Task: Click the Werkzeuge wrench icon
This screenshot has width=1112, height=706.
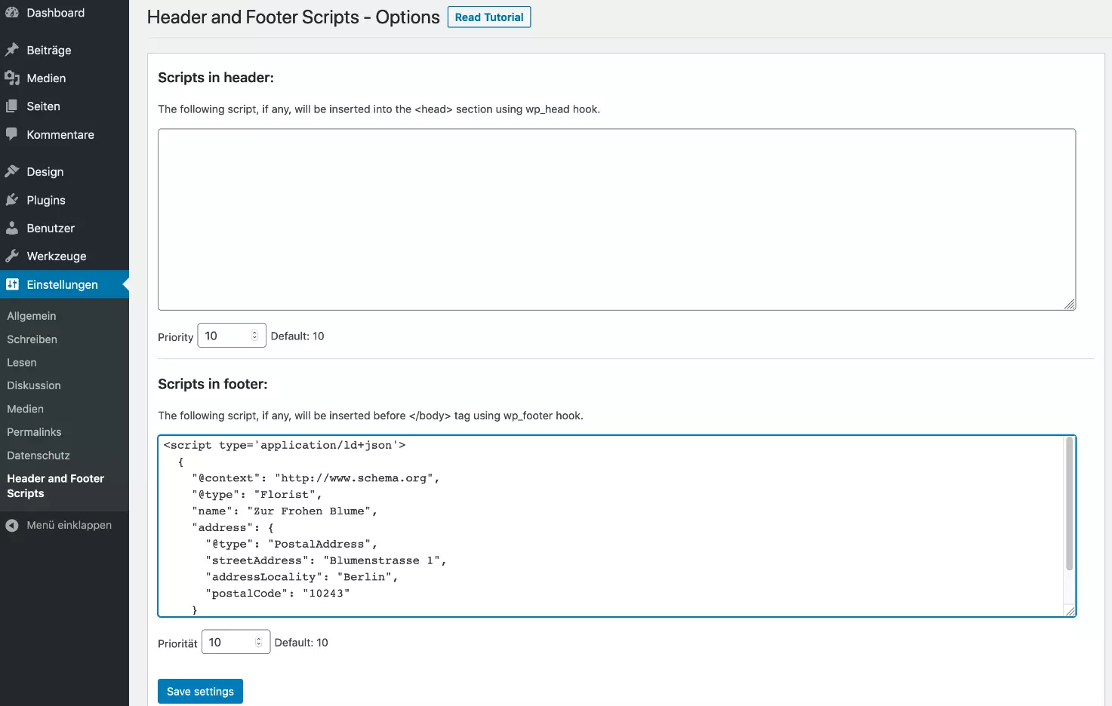Action: (12, 256)
